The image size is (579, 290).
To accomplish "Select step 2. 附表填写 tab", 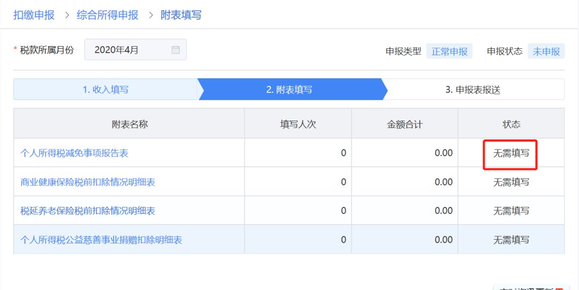I will pyautogui.click(x=289, y=90).
